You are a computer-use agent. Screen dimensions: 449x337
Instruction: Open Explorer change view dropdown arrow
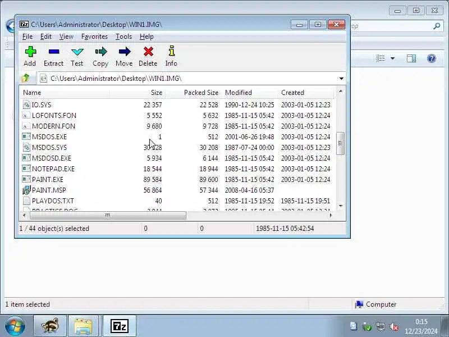pyautogui.click(x=392, y=58)
